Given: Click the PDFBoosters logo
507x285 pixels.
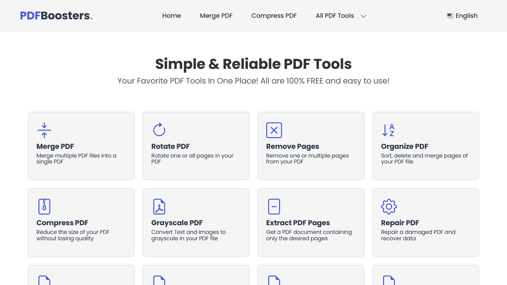Looking at the screenshot, I should (x=56, y=15).
